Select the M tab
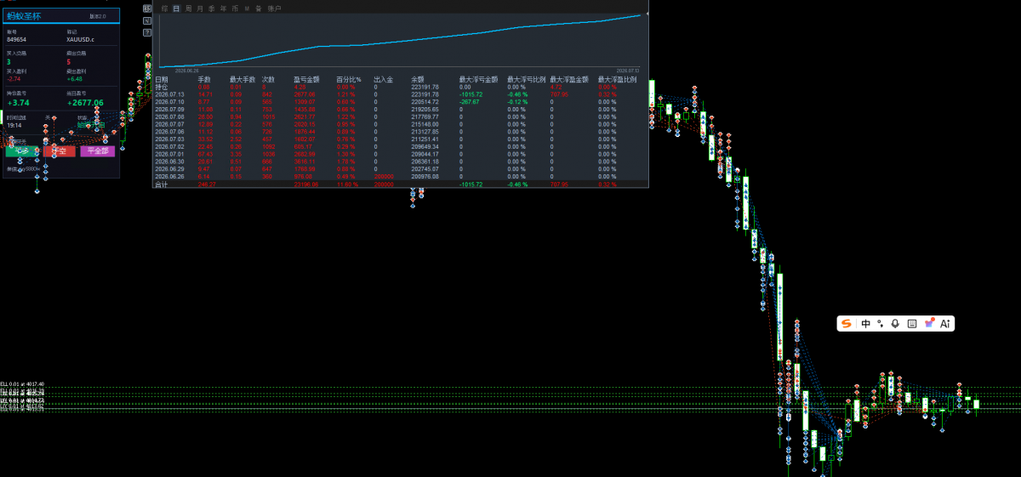Image resolution: width=1021 pixels, height=477 pixels. point(247,9)
